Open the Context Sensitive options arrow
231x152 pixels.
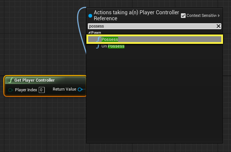[x=219, y=16]
